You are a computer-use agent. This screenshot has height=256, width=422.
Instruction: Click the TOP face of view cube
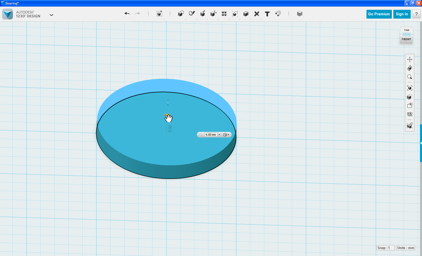(x=407, y=30)
